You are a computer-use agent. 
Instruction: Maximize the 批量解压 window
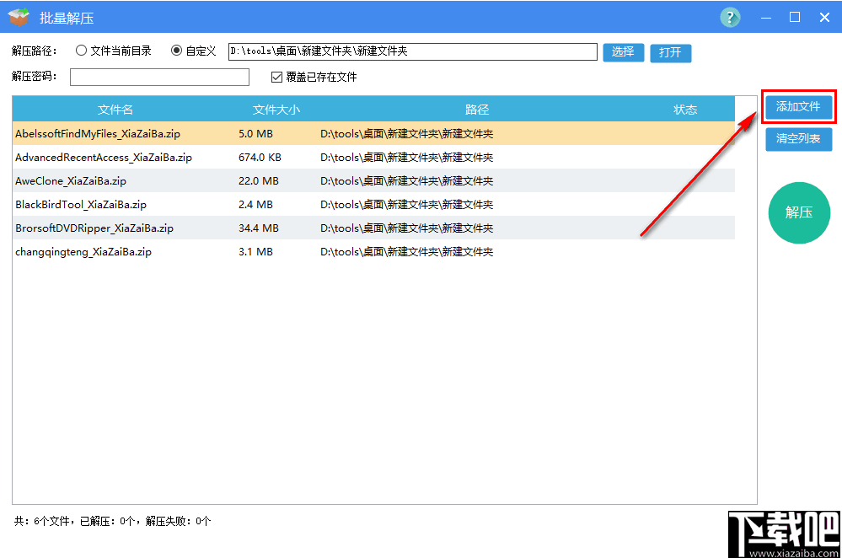[795, 17]
